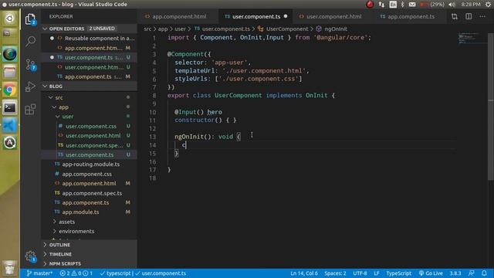Open app.module.ts in file tree
Image resolution: width=494 pixels, height=278 pixels.
click(x=90, y=212)
